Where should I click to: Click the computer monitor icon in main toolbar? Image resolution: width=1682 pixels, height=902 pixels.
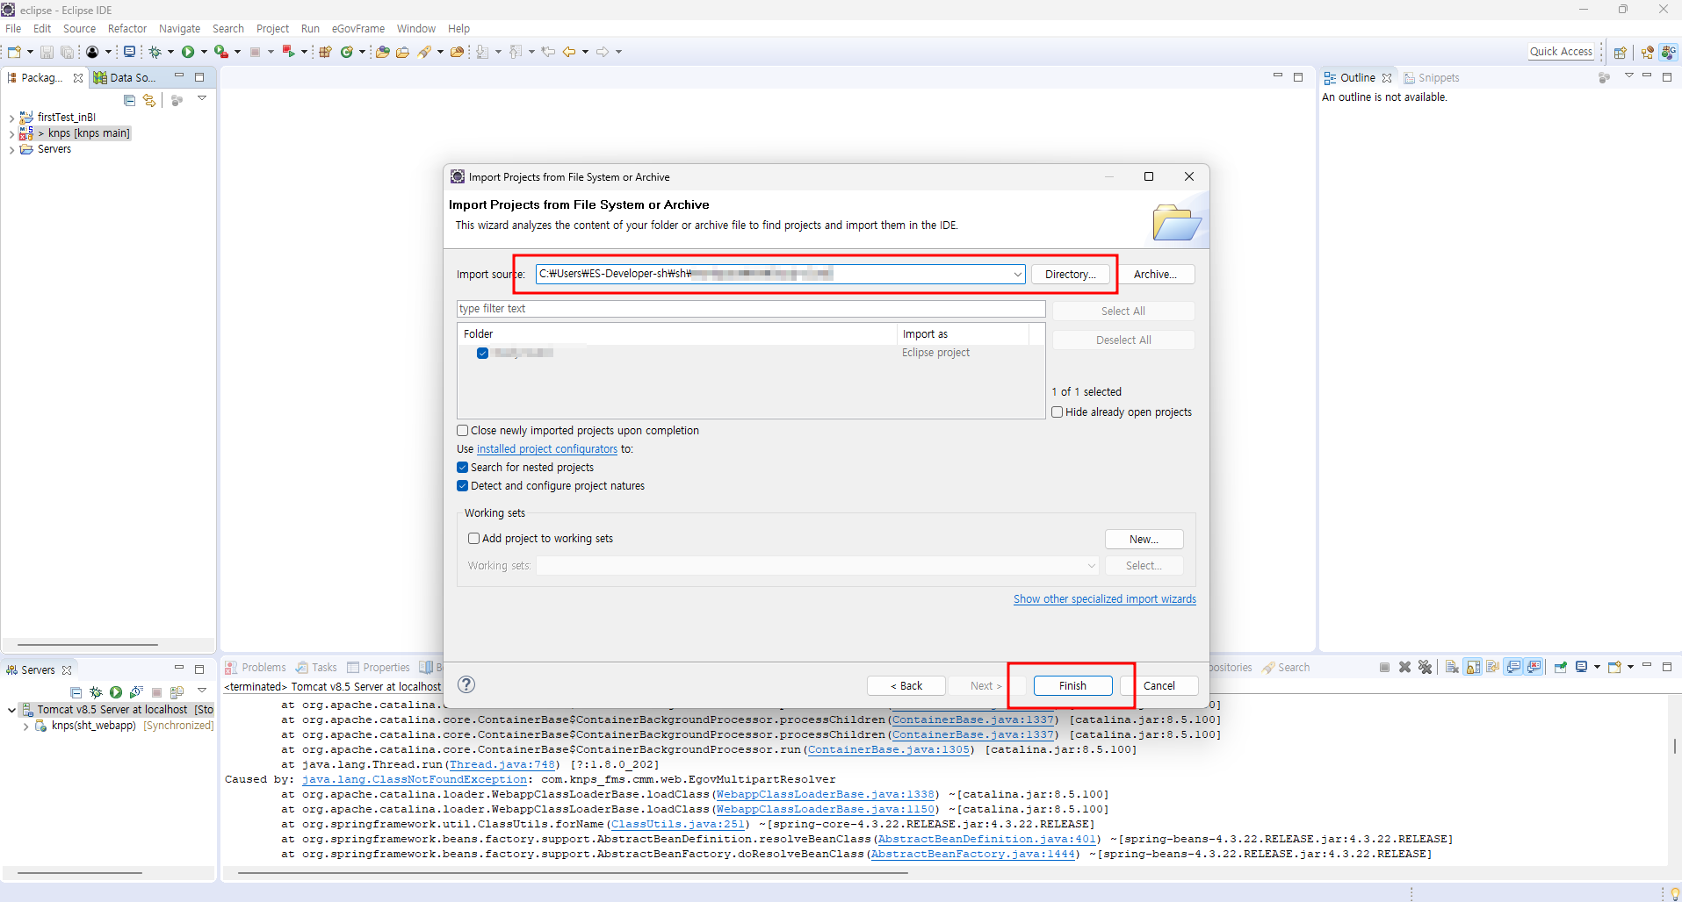point(129,52)
